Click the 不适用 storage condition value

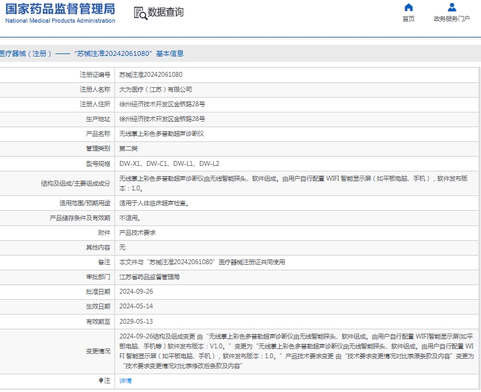pos(130,218)
